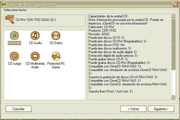Click the 'Revisión: QSGC' line

[x=99, y=34]
